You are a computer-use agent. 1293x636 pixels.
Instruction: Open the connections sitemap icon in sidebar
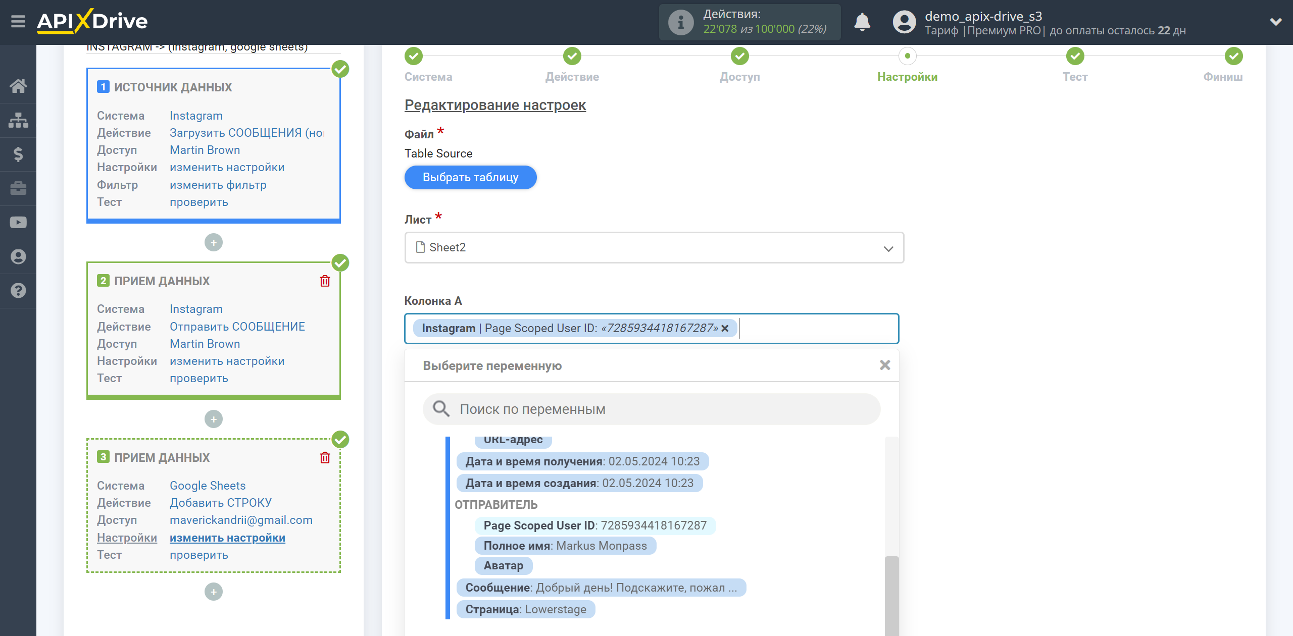point(18,120)
